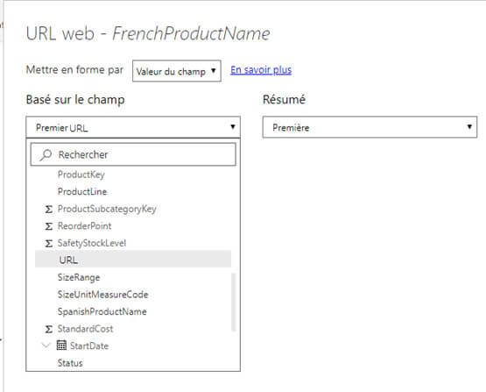
Task: Open the Première summary dropdown
Action: [370, 127]
